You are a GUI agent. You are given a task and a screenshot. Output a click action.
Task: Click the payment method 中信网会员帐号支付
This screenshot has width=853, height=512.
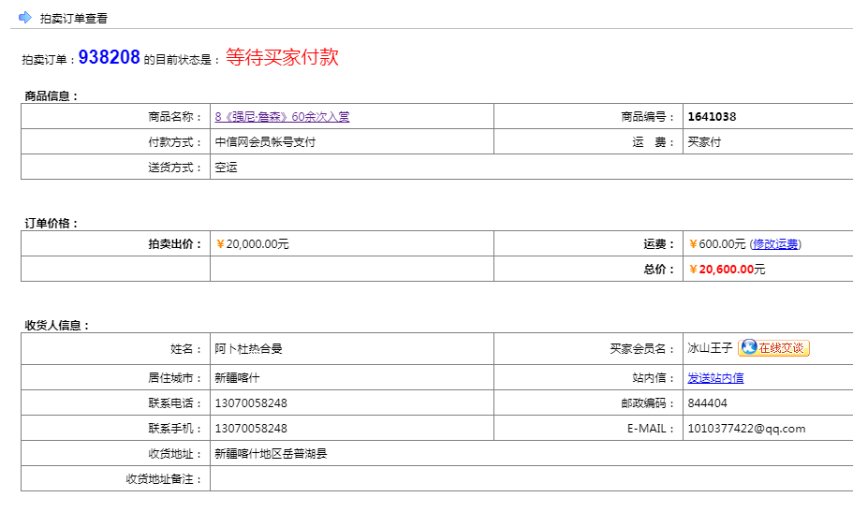(265, 142)
